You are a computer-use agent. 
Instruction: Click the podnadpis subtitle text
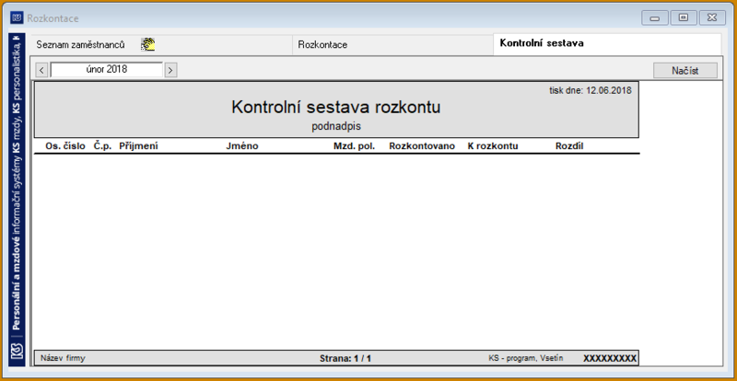(x=336, y=126)
